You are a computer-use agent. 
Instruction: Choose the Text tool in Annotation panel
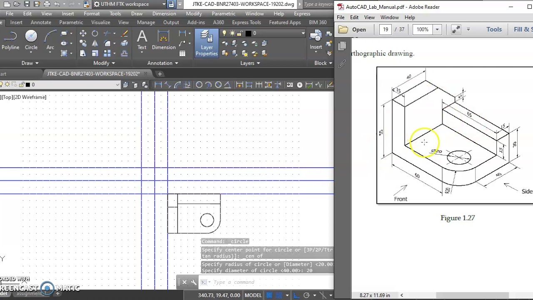pos(142,40)
